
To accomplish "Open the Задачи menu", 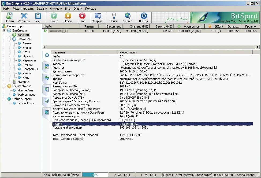I will click(x=42, y=9).
